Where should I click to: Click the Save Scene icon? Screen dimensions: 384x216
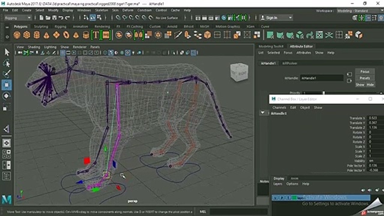coord(54,18)
